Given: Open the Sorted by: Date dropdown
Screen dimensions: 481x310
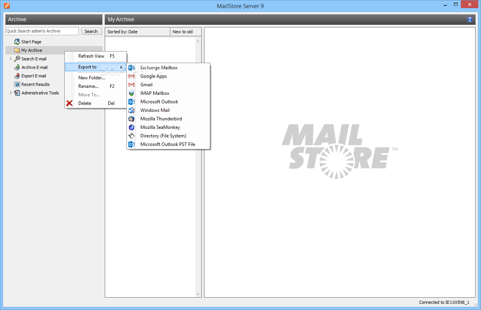Looking at the screenshot, I should pos(138,32).
